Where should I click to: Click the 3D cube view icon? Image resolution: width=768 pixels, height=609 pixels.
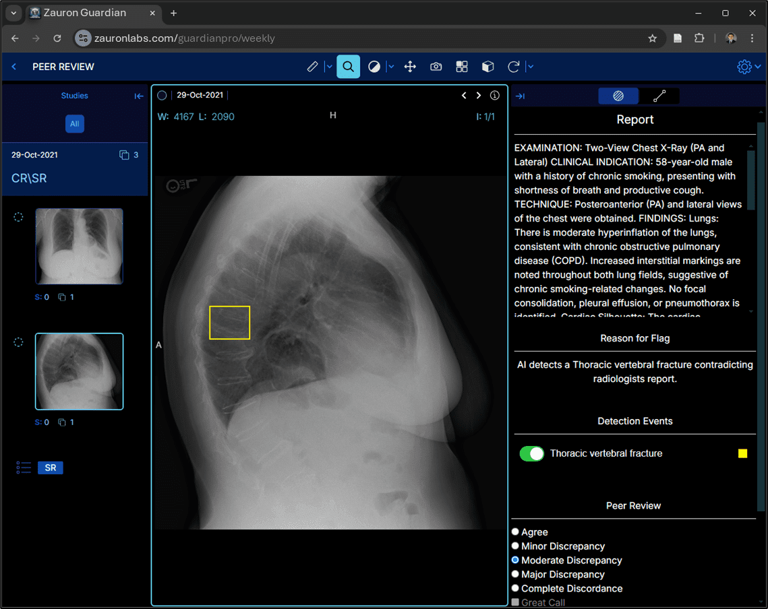488,67
